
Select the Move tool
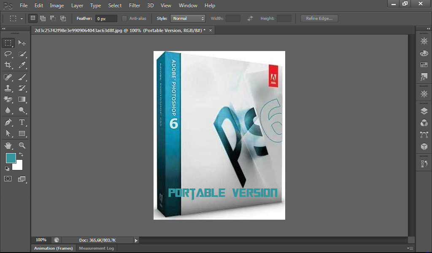[22, 43]
